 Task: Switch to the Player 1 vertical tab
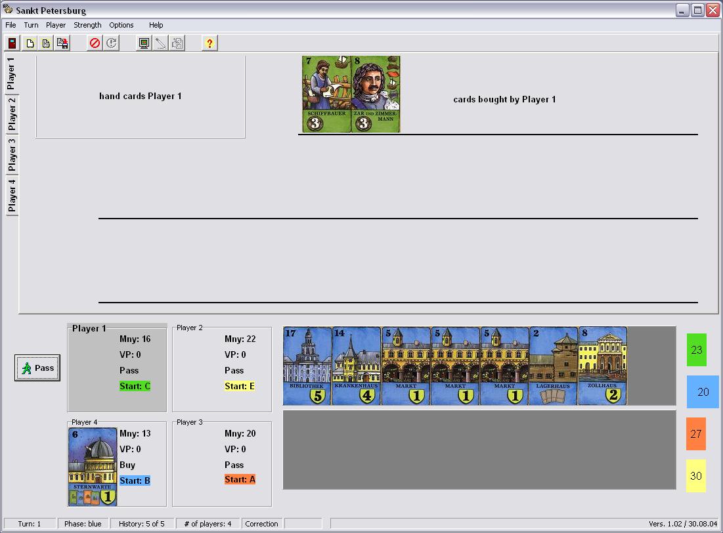[x=11, y=74]
